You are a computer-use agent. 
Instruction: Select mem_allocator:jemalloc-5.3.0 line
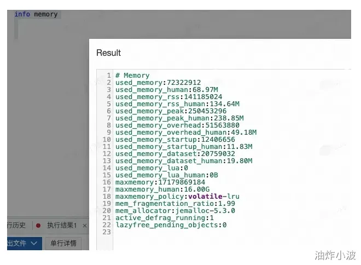[175, 211]
